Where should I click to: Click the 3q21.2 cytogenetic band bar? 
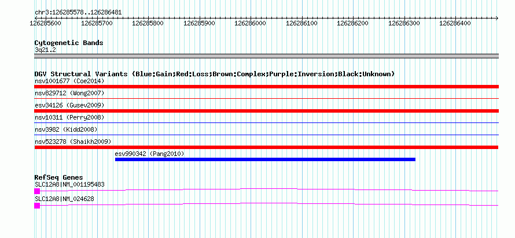click(x=266, y=56)
